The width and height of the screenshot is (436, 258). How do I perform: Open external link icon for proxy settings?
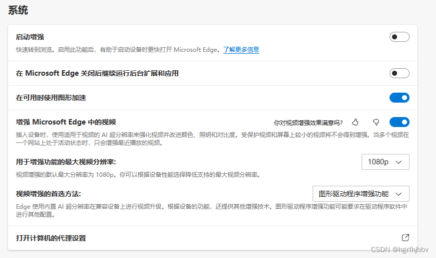click(406, 238)
